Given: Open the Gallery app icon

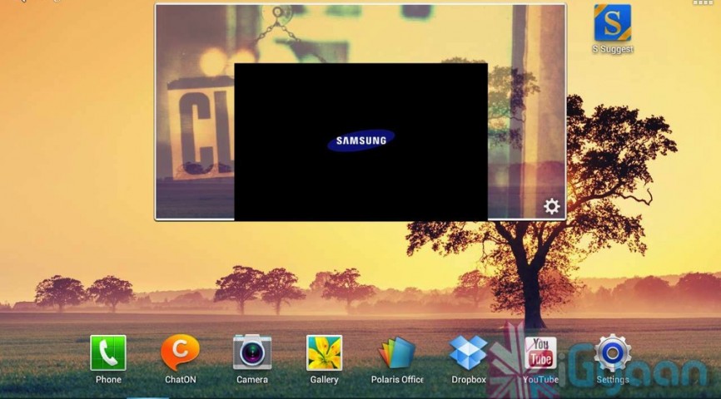Looking at the screenshot, I should [x=324, y=352].
